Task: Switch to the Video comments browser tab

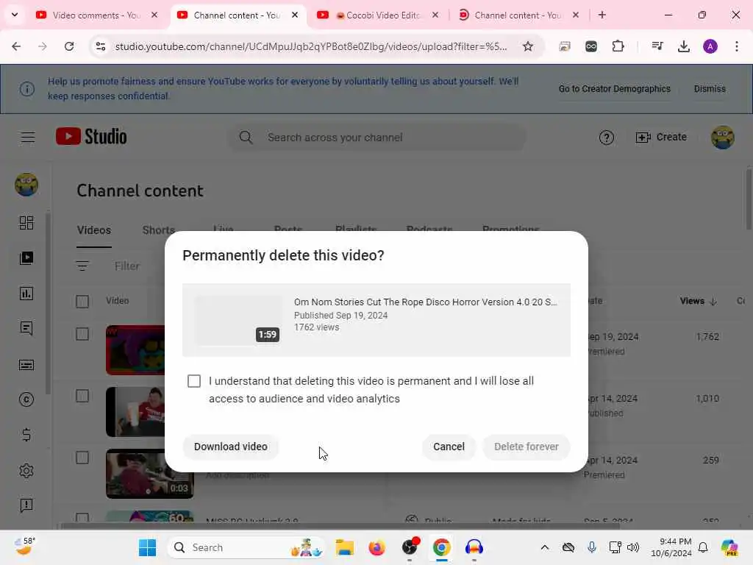Action: 97,15
